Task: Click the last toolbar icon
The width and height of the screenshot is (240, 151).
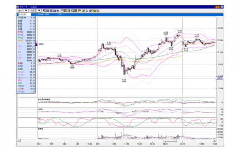Action: coord(98,11)
